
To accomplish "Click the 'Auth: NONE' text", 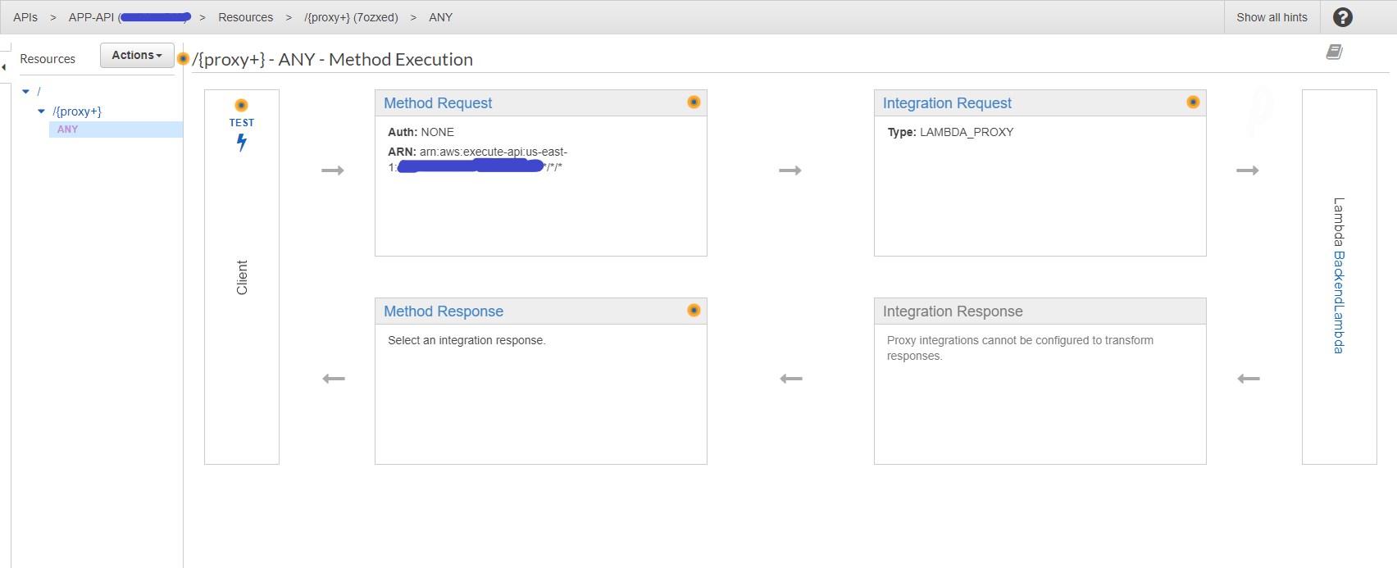I will click(x=421, y=132).
